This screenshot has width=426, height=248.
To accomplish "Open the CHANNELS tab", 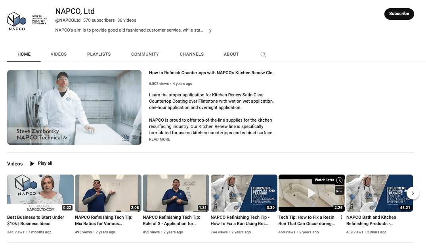I will [191, 54].
